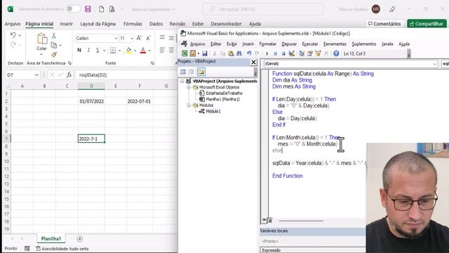The image size is (449, 253).
Task: Click the Excel save icon in title bar
Action: (x=88, y=9)
